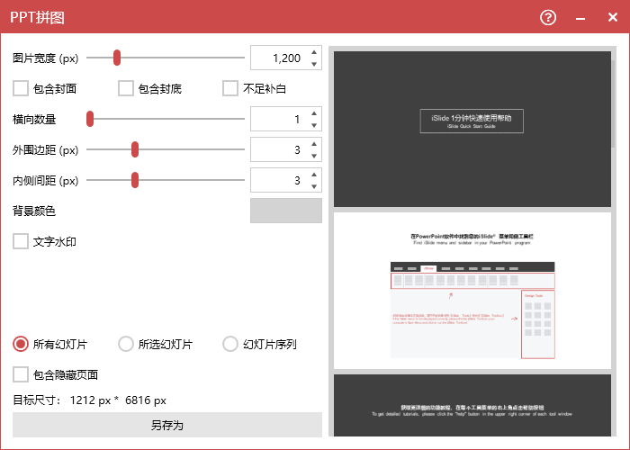Click the white iSlide menu preview slide
Image resolution: width=630 pixels, height=450 pixels.
tap(472, 291)
